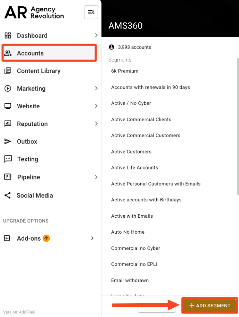Expand the Marketing submenu chevron
The width and height of the screenshot is (239, 317).
(x=96, y=88)
